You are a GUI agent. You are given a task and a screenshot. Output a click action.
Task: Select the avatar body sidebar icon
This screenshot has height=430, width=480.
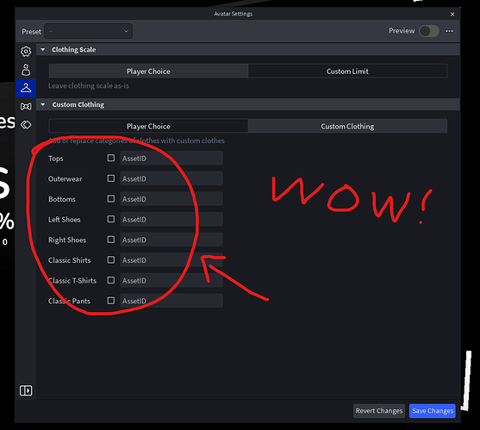(26, 70)
